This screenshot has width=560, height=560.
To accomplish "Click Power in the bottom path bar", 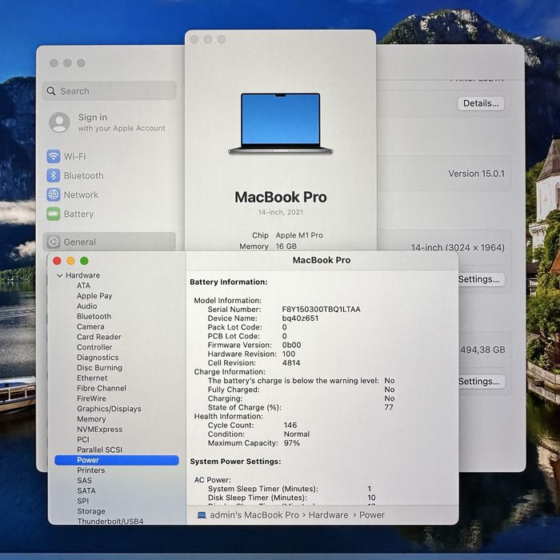I will tap(372, 515).
